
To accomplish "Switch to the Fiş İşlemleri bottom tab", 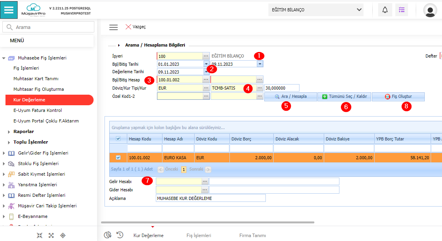I will point(199,236).
